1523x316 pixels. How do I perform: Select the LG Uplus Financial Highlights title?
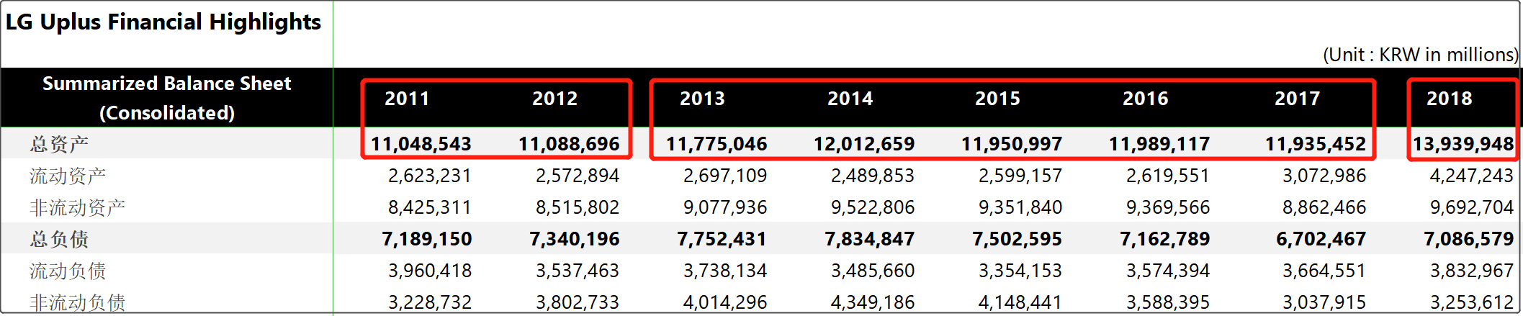pos(163,22)
